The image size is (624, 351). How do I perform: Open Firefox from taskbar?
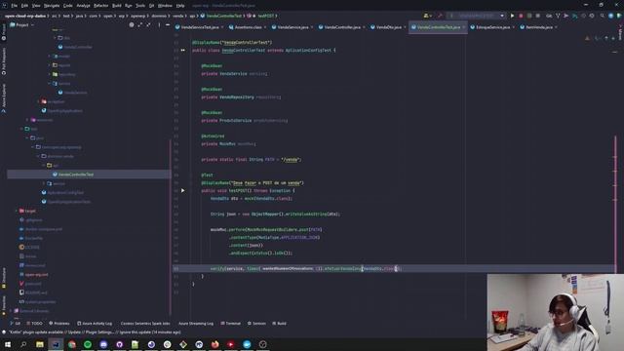click(214, 344)
